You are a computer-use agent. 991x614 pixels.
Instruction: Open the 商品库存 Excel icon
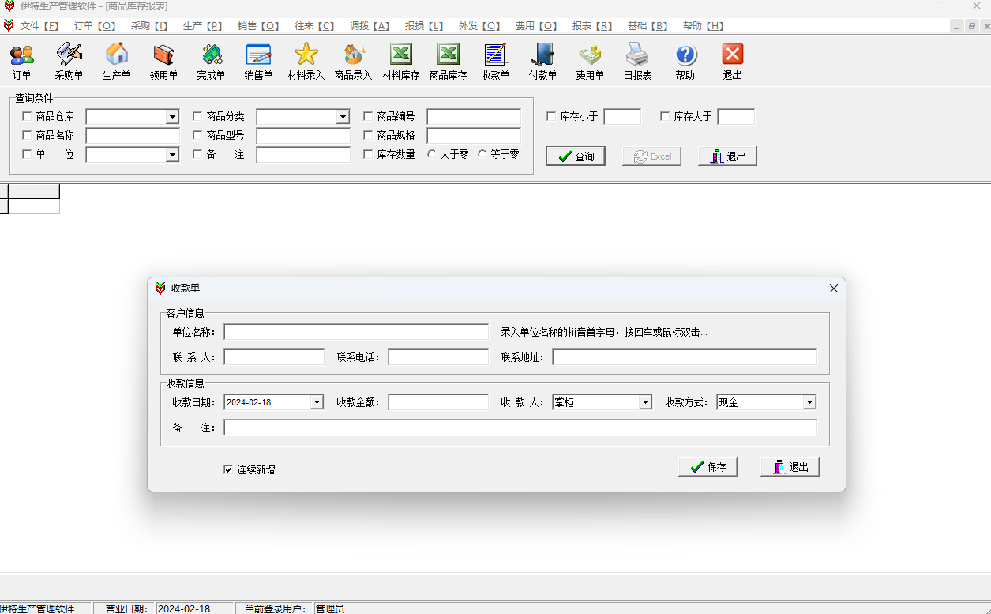(448, 55)
